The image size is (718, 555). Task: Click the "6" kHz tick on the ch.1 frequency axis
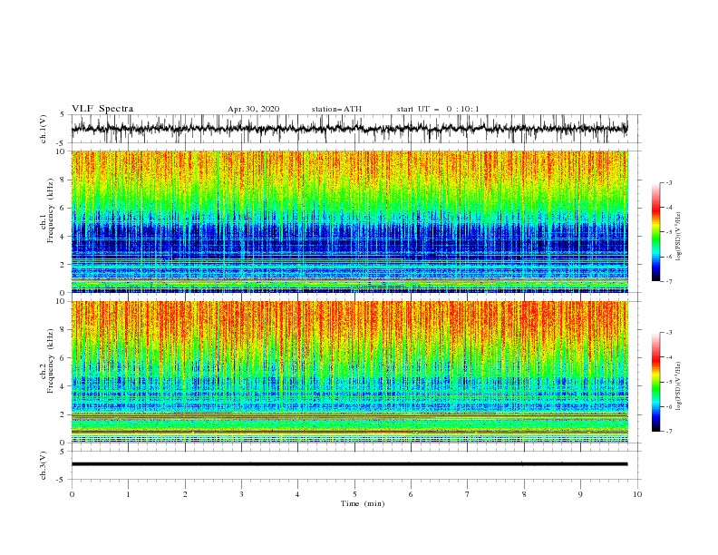coord(63,208)
